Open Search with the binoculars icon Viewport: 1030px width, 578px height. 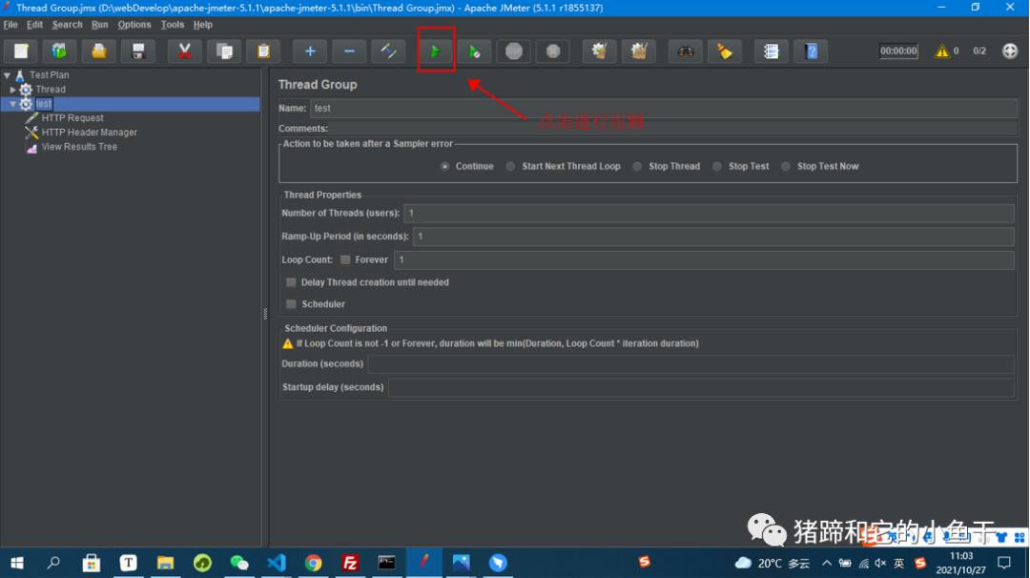click(685, 51)
